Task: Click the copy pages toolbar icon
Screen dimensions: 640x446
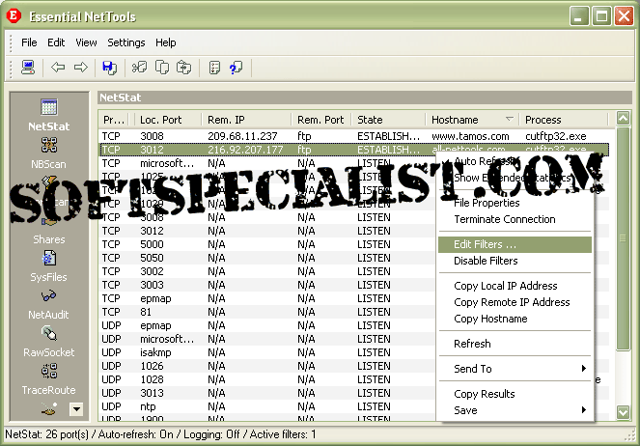Action: [x=162, y=68]
